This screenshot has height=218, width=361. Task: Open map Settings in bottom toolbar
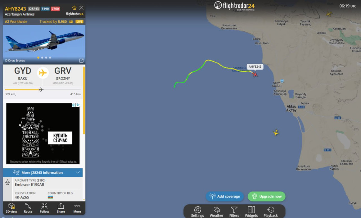pyautogui.click(x=197, y=212)
